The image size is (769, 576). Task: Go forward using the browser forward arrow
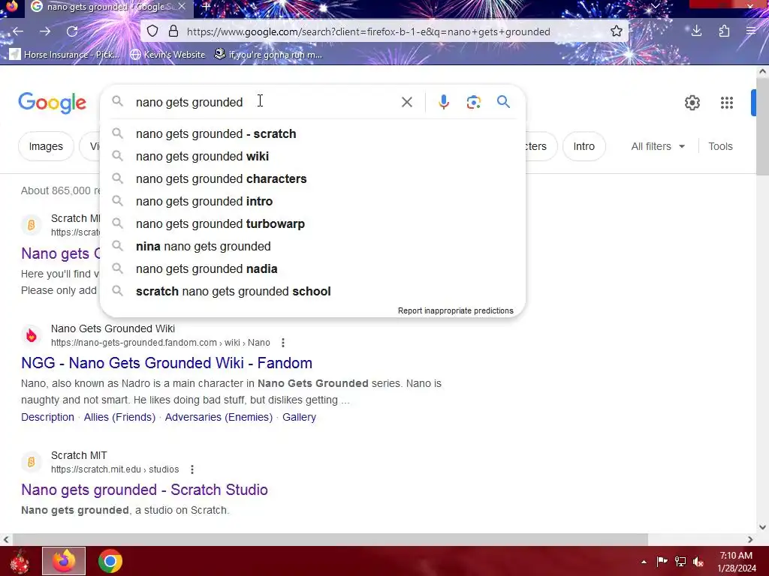[45, 31]
